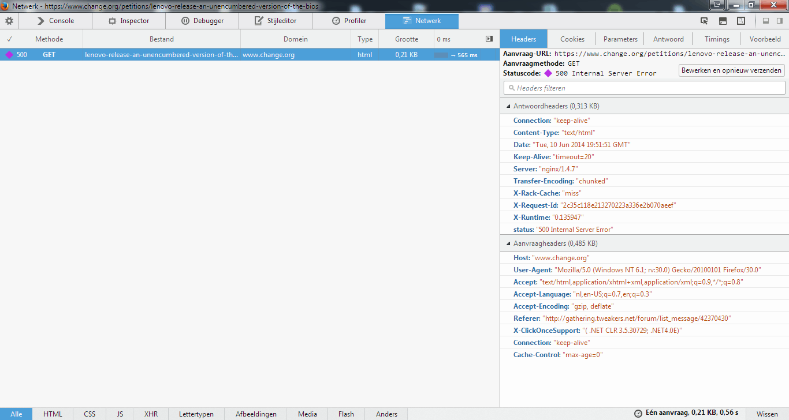
Task: Filter requests to Afbeeldingen
Action: (256, 414)
